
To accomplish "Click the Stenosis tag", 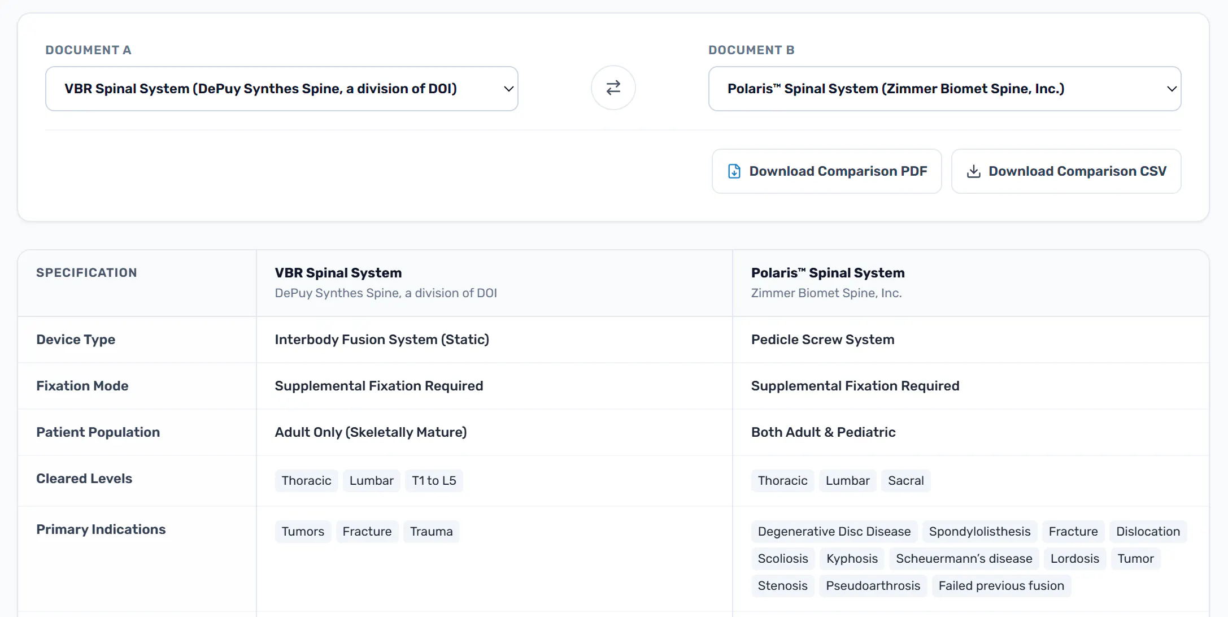I will click(782, 586).
